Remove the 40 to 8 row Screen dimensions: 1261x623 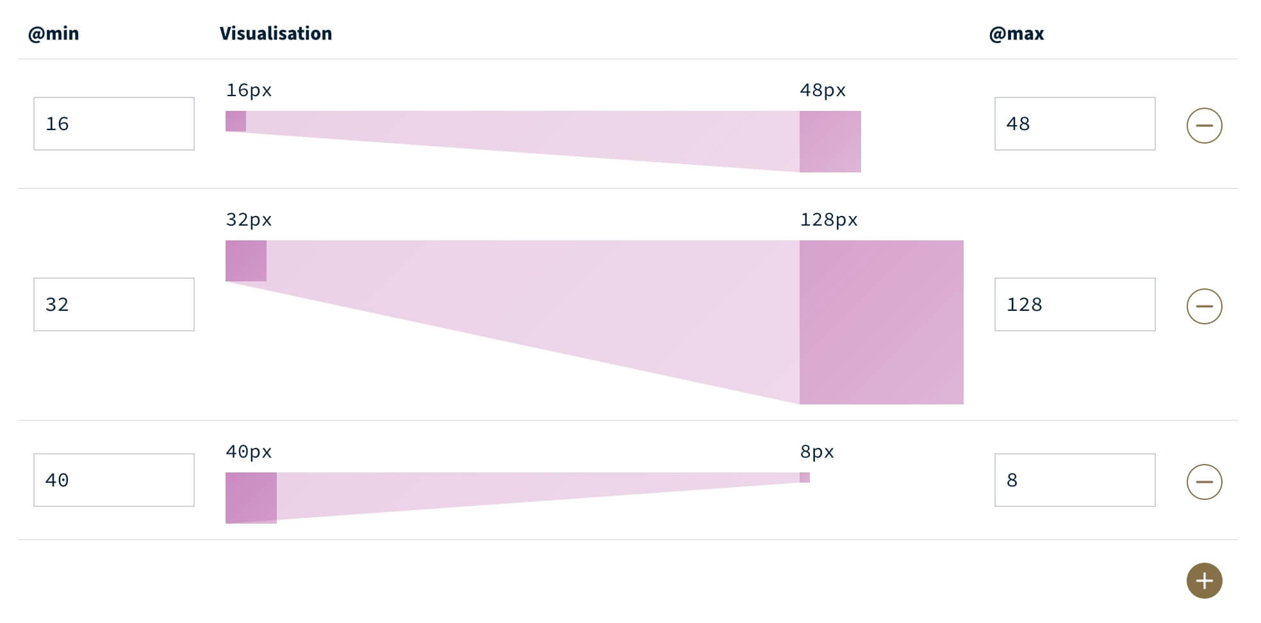(x=1204, y=482)
